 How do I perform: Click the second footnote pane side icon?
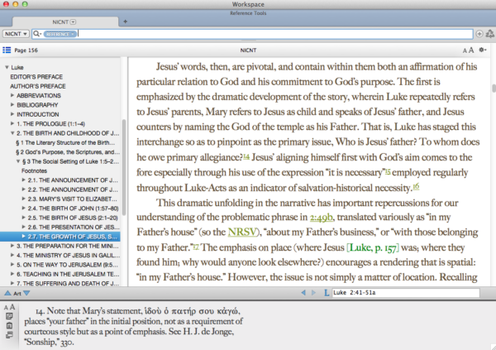click(9, 325)
